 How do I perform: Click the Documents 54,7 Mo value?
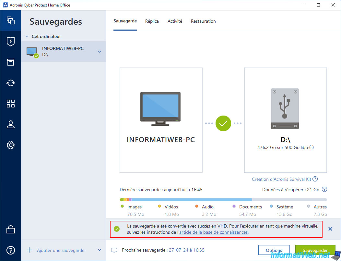tap(248, 214)
